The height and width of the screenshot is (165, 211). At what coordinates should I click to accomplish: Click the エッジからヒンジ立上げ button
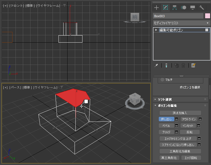tap(178, 138)
